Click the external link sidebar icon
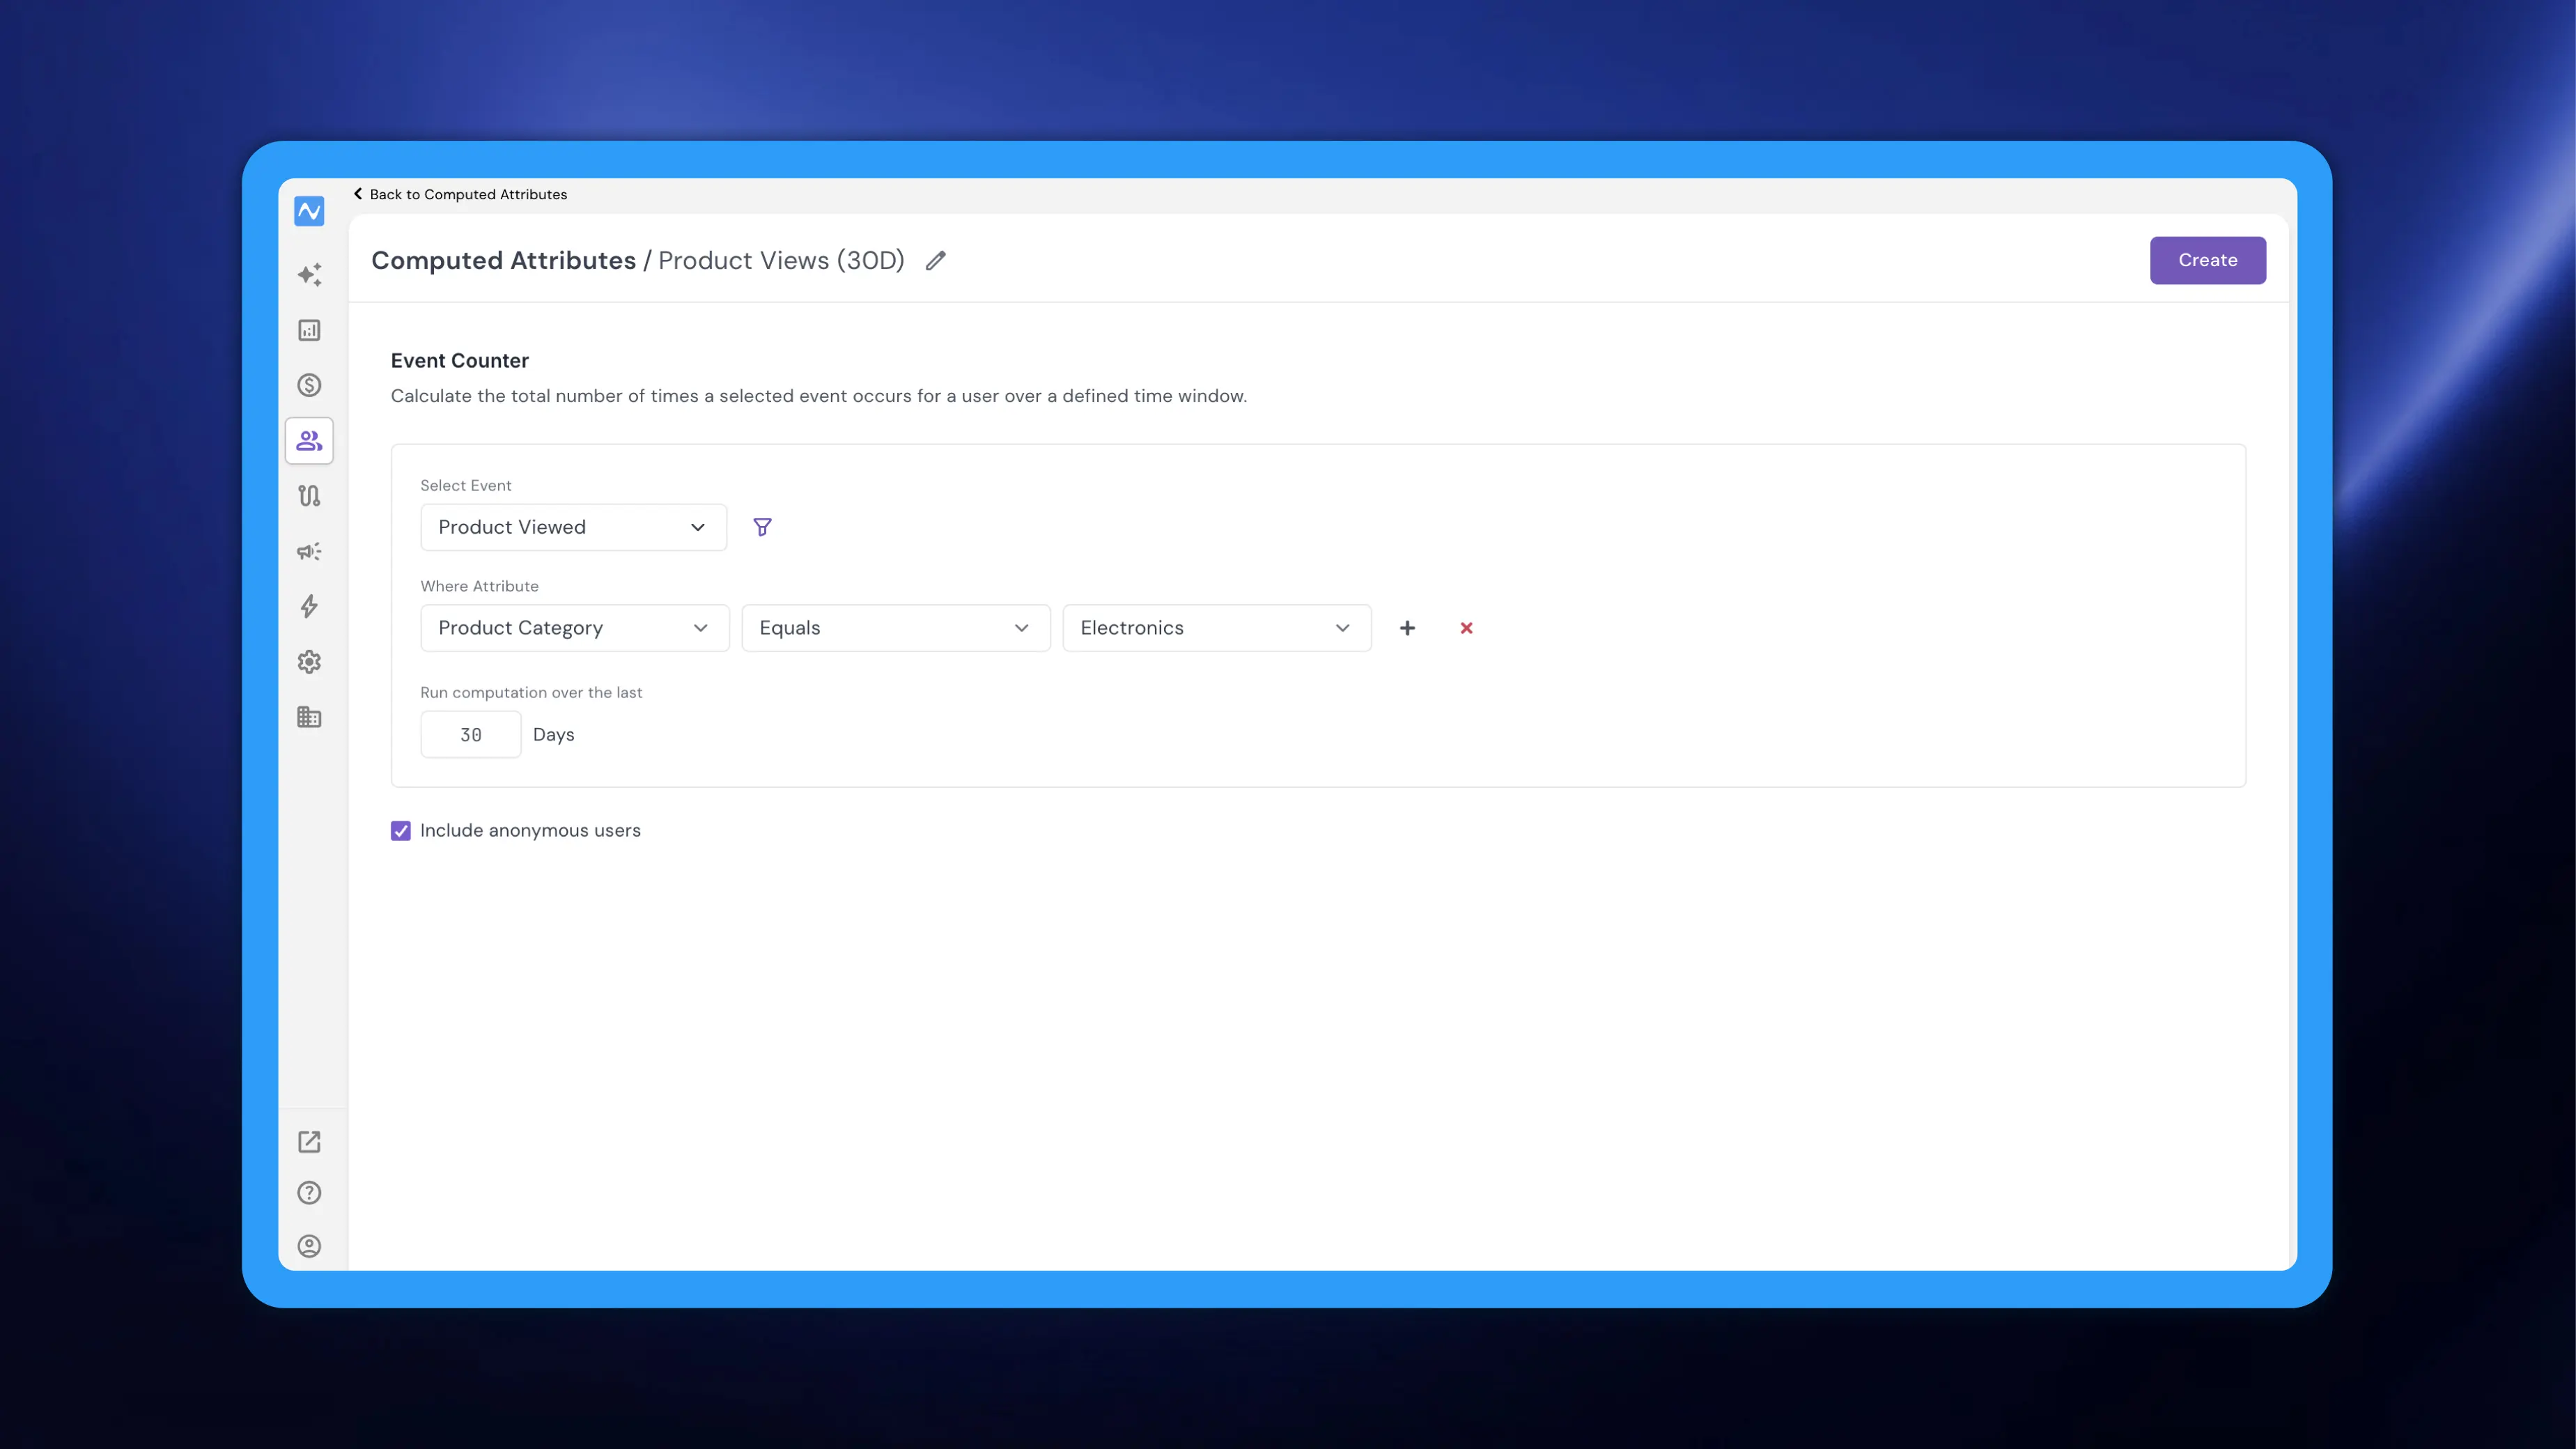This screenshot has height=1449, width=2576. tap(309, 1141)
